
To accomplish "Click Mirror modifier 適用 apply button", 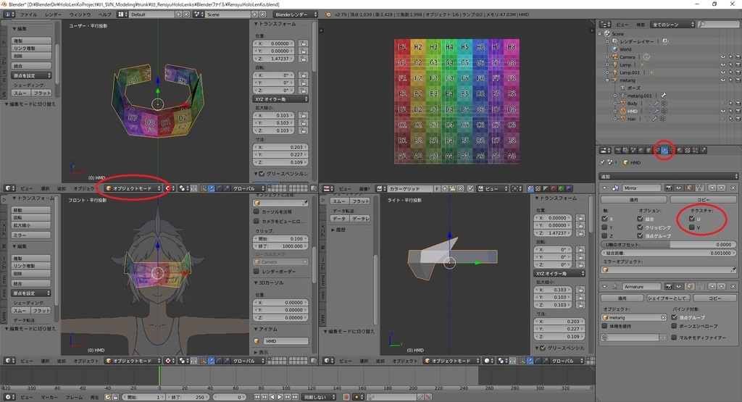I will [x=633, y=200].
